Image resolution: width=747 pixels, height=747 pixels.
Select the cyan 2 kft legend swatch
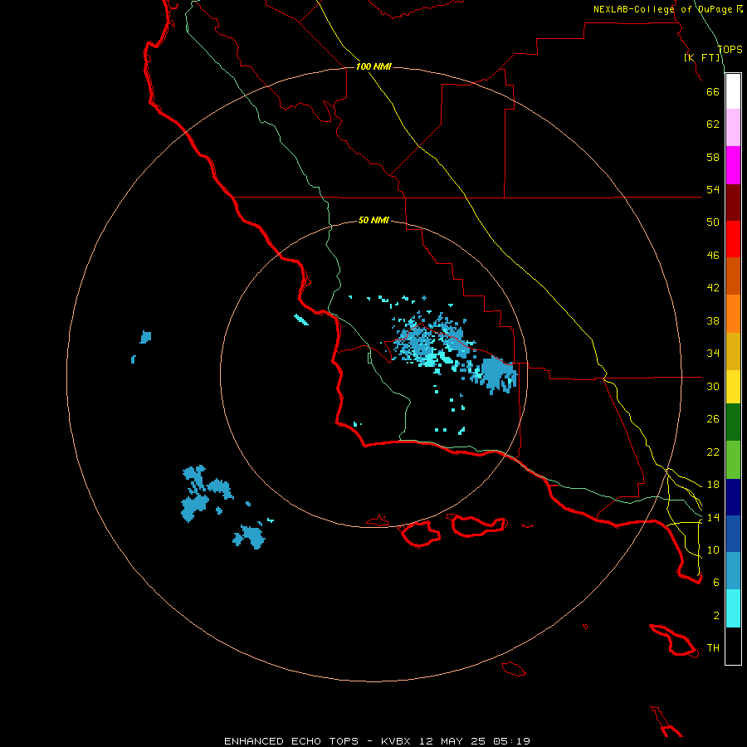coord(733,608)
